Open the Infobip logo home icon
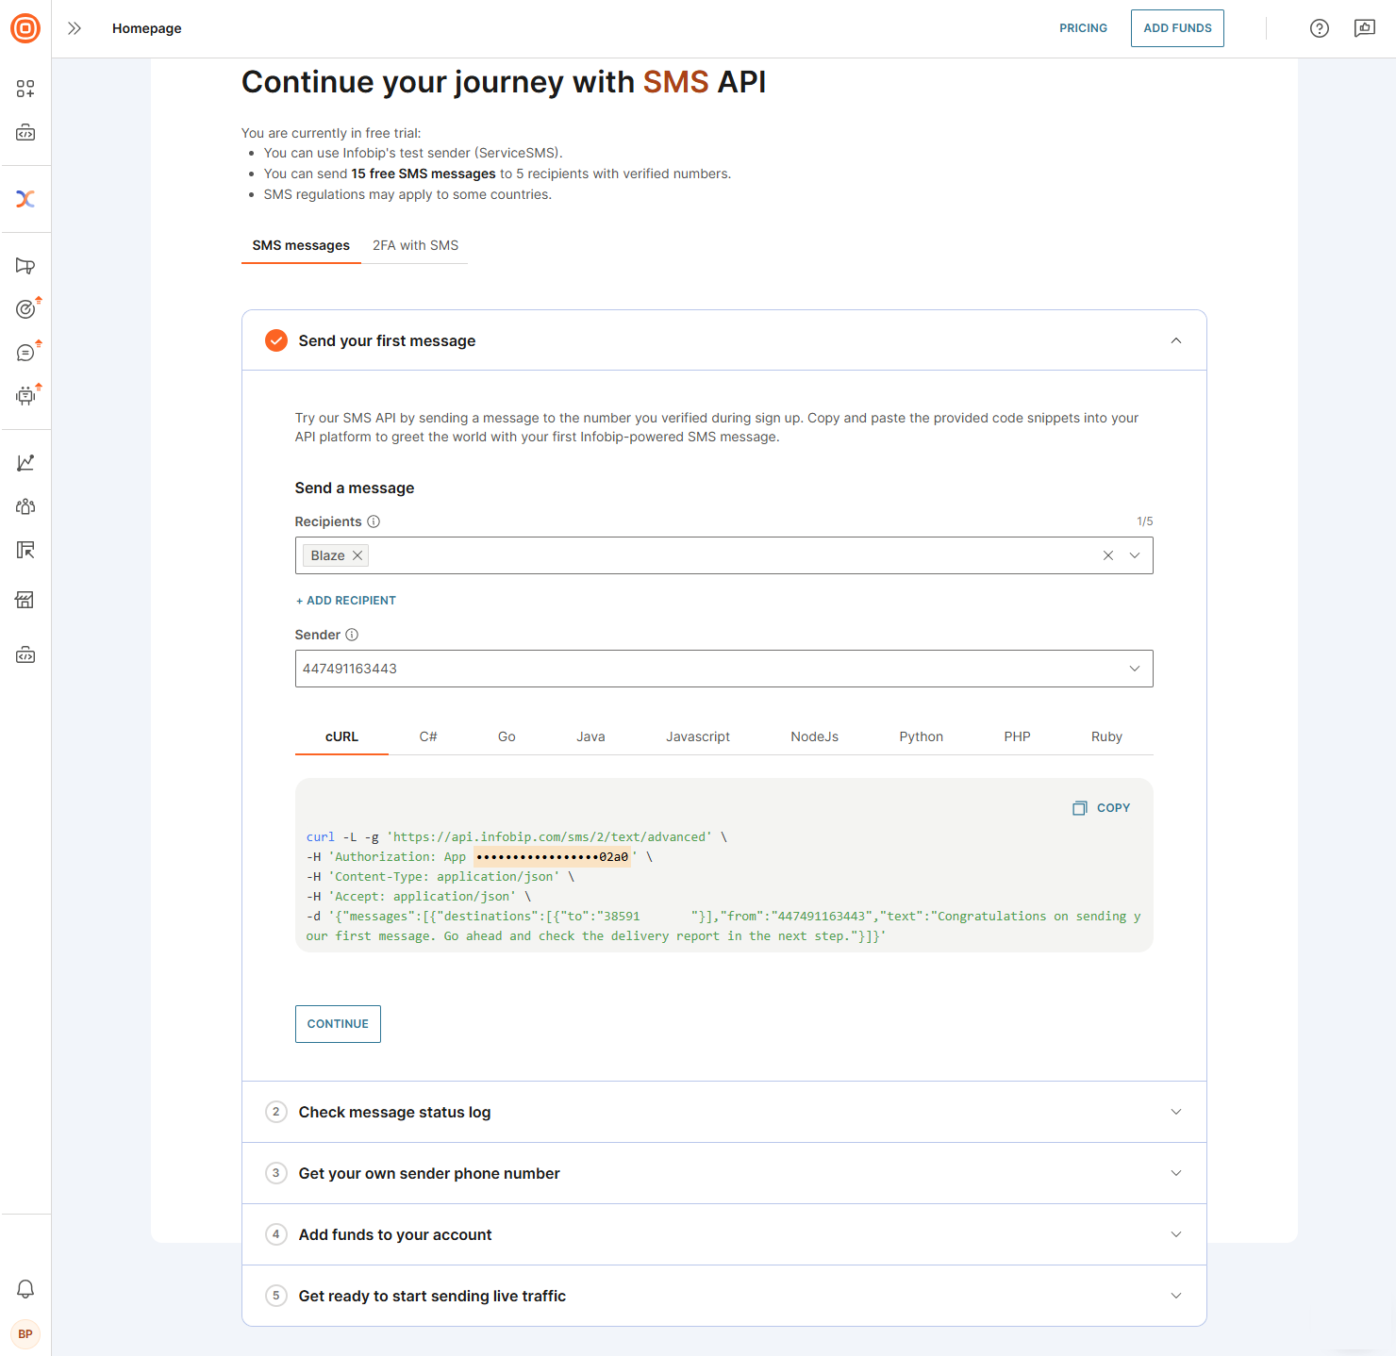Image resolution: width=1396 pixels, height=1356 pixels. (x=25, y=28)
